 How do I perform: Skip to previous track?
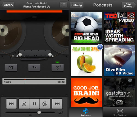tap(12, 104)
